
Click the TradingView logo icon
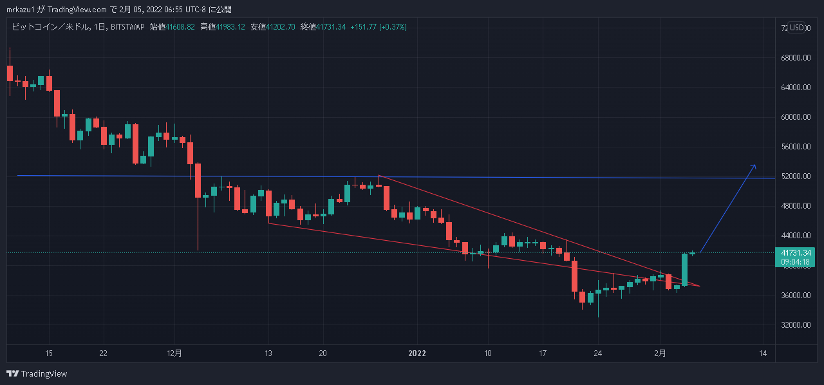pos(12,373)
